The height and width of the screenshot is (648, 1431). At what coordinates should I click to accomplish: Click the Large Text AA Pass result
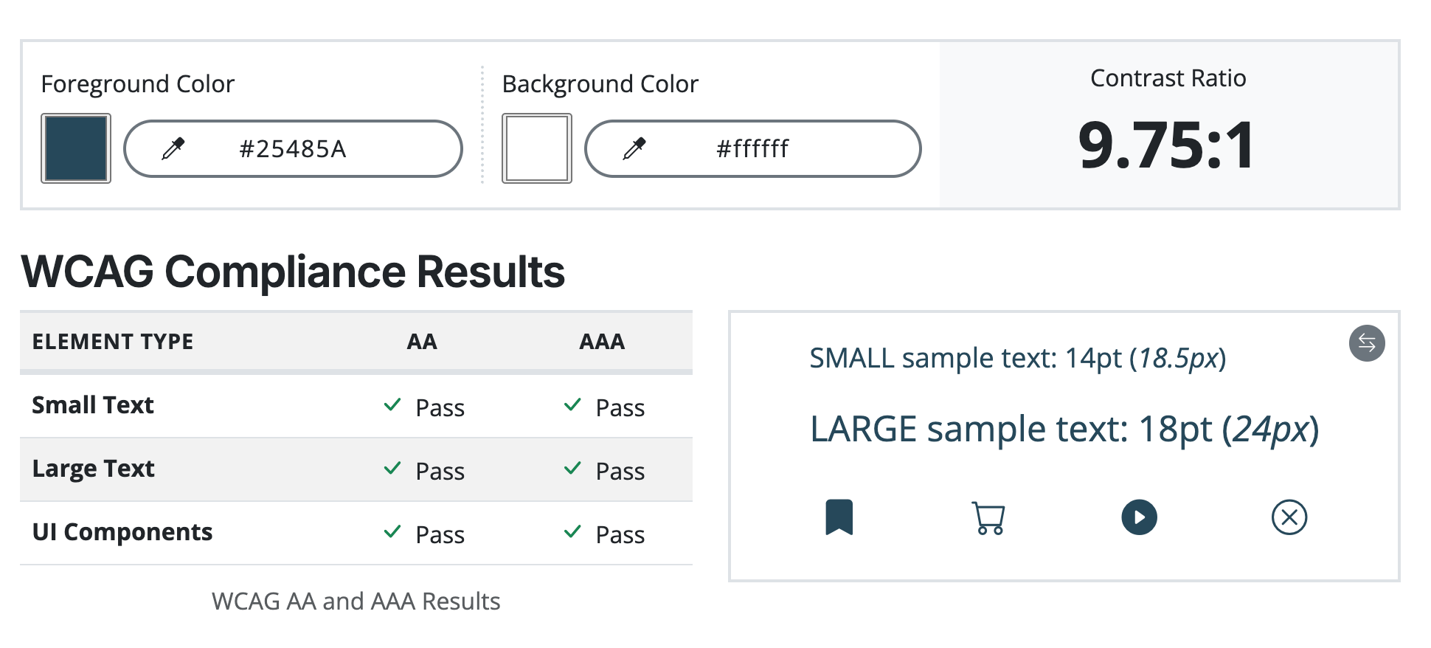click(440, 471)
